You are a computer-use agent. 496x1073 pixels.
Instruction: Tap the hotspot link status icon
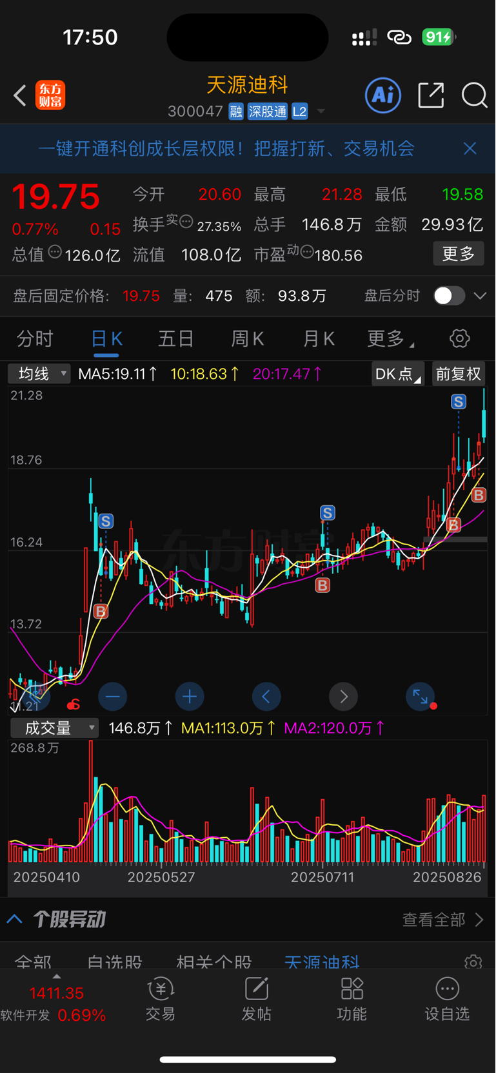tap(399, 37)
